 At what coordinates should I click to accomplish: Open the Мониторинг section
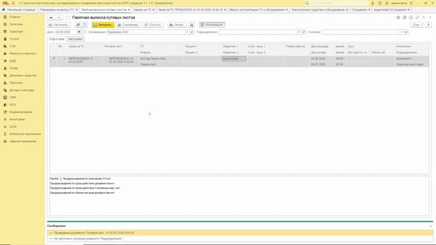(17, 119)
